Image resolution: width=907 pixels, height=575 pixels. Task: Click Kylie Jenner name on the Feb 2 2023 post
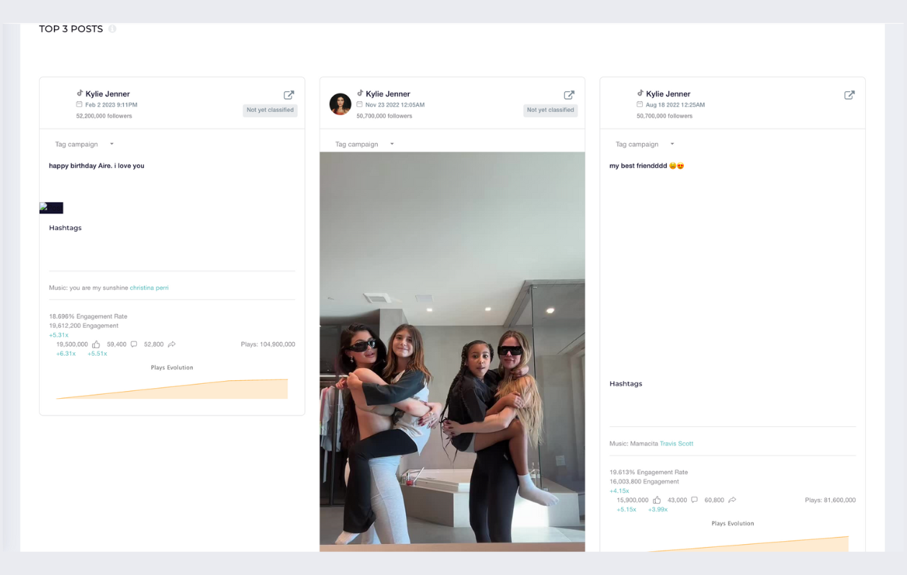tap(108, 94)
